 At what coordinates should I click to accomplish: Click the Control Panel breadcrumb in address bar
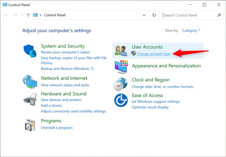pos(54,15)
